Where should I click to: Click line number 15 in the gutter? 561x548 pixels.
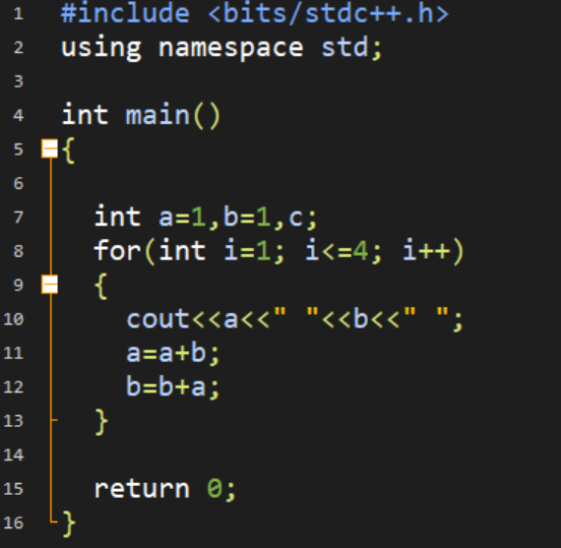pos(14,489)
